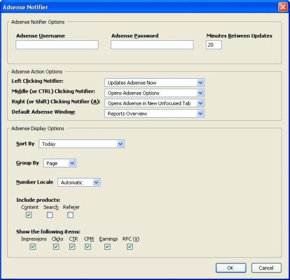Expand the Middle Clicking Notifier dropdown
Screen dimensions: 290x280
pos(154,93)
